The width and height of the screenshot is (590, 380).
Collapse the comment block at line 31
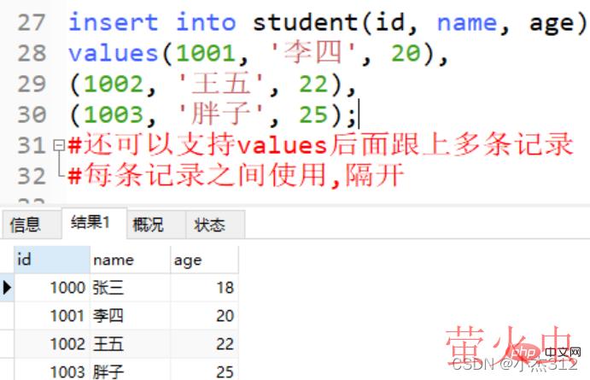click(59, 145)
